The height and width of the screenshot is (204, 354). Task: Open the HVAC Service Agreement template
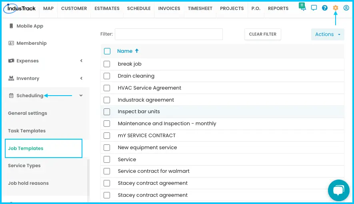[x=150, y=88]
